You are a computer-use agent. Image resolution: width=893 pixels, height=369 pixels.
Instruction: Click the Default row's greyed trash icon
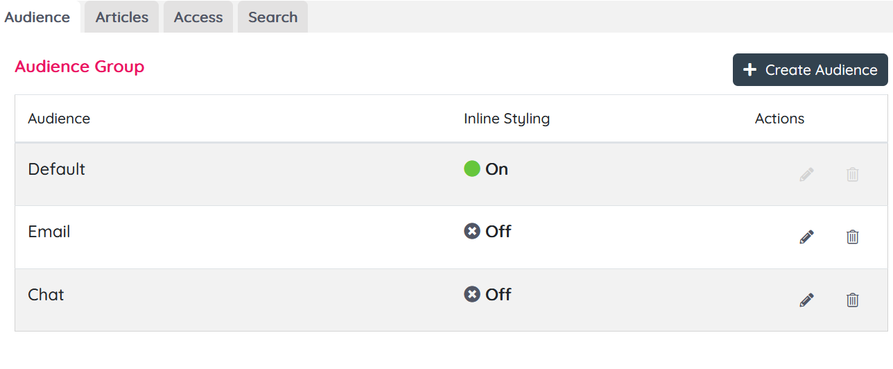click(x=853, y=174)
